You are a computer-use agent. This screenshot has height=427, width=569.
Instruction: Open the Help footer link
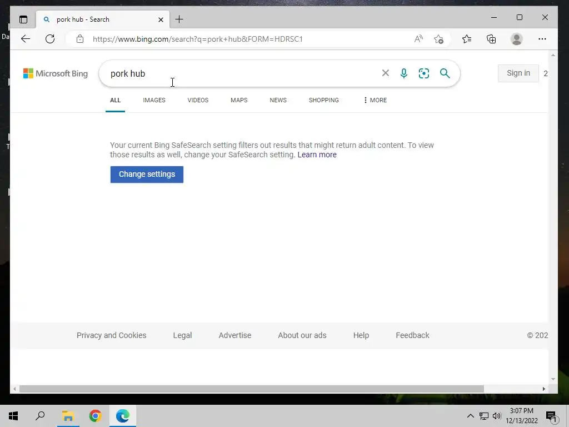(361, 335)
